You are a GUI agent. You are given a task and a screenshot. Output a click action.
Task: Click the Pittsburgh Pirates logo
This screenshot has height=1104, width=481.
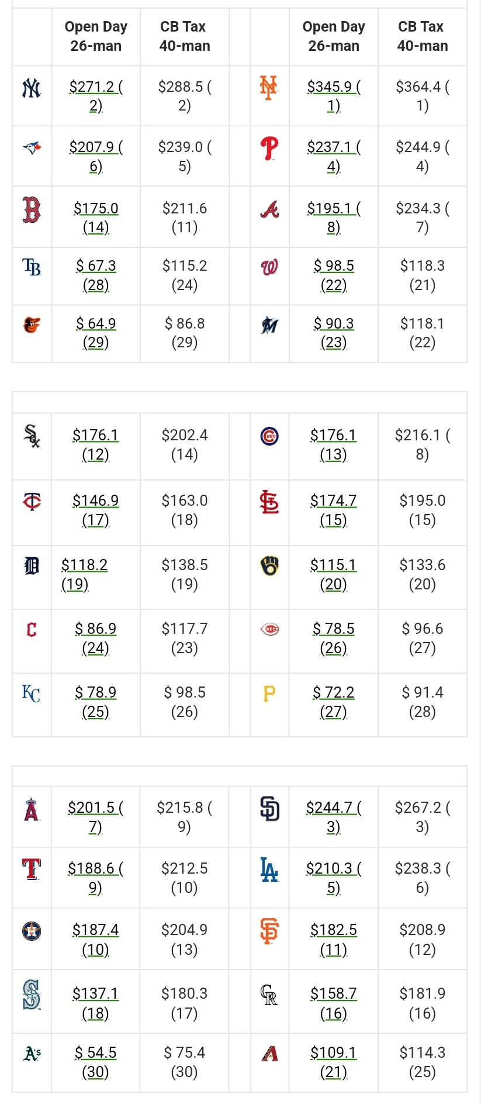point(269,694)
